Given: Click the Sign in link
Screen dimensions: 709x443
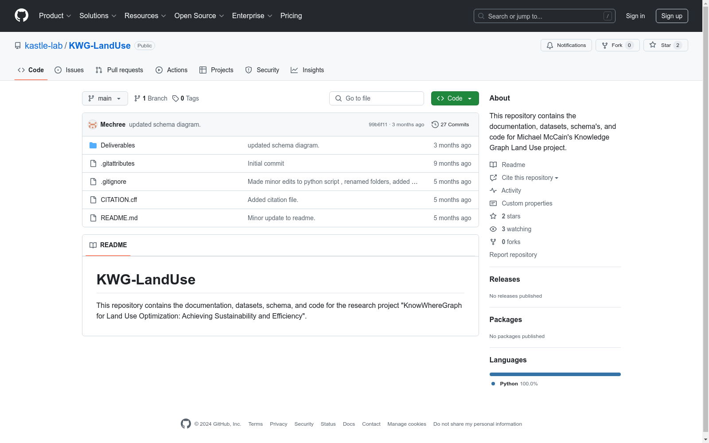Looking at the screenshot, I should coord(635,16).
